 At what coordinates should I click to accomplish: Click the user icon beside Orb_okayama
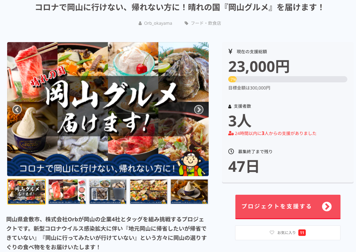[140, 23]
